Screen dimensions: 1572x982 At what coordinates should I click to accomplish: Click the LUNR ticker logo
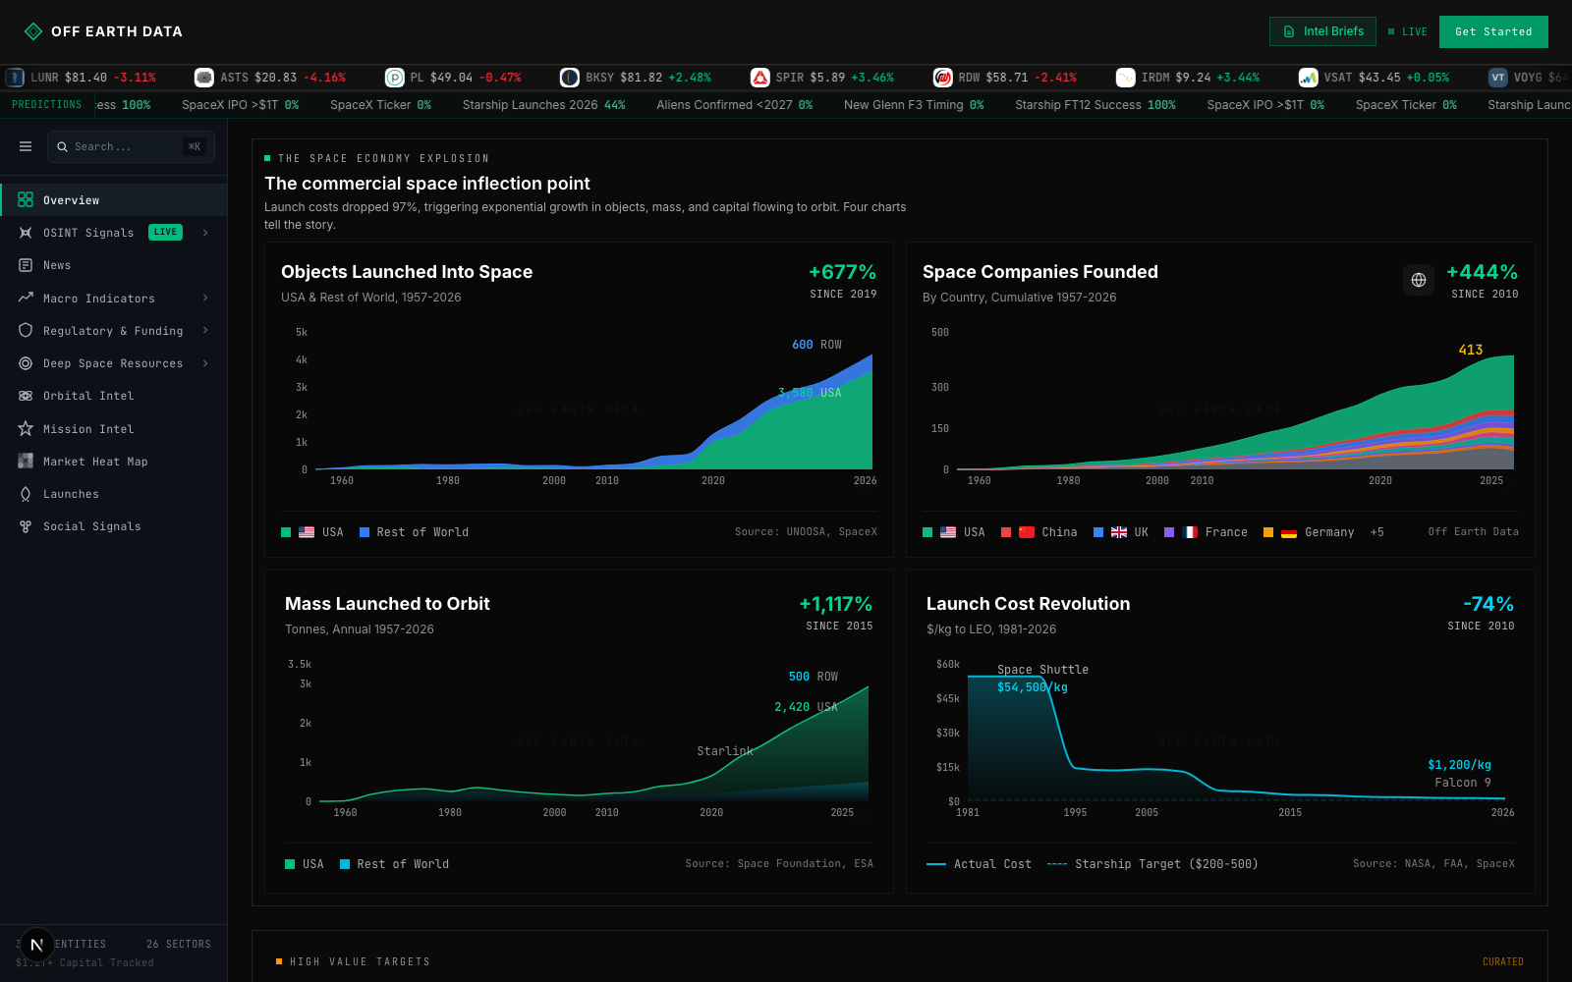click(15, 78)
